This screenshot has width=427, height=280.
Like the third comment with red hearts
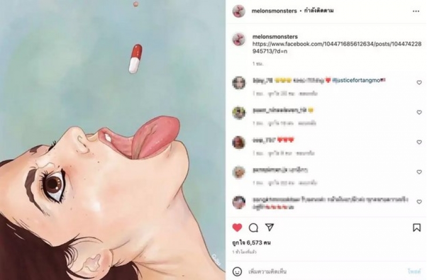(419, 142)
